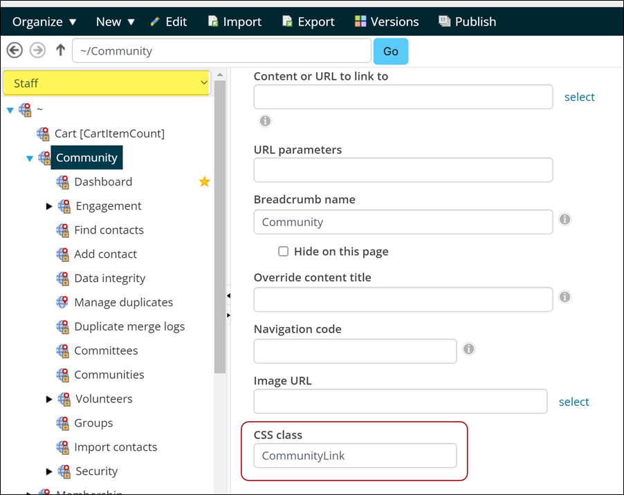Click the back navigation arrow icon
Screen dimensions: 624x495
click(15, 50)
